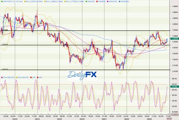Image resolution: width=179 pixels, height=120 pixels.
Task: Click the 09/03 date marker
Action: click(x=127, y=119)
